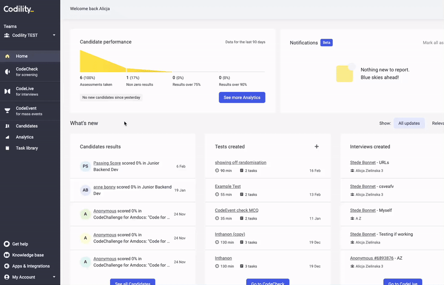
Task: Click the Analytics chart icon
Action: [7, 137]
